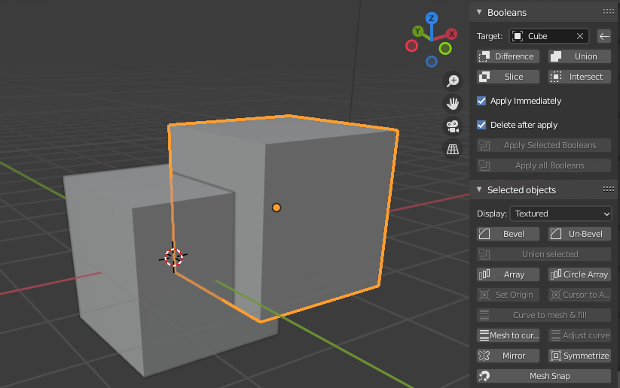The height and width of the screenshot is (388, 620).
Task: Collapse the Booleans panel
Action: coord(479,12)
